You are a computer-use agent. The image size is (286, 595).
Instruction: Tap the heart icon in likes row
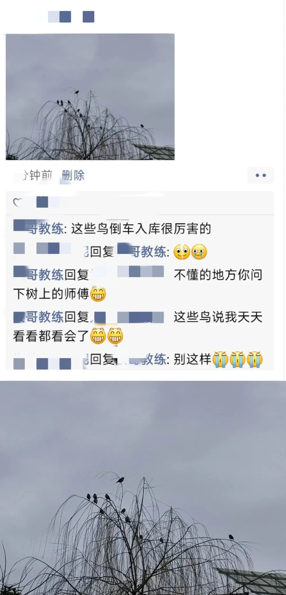(x=18, y=203)
